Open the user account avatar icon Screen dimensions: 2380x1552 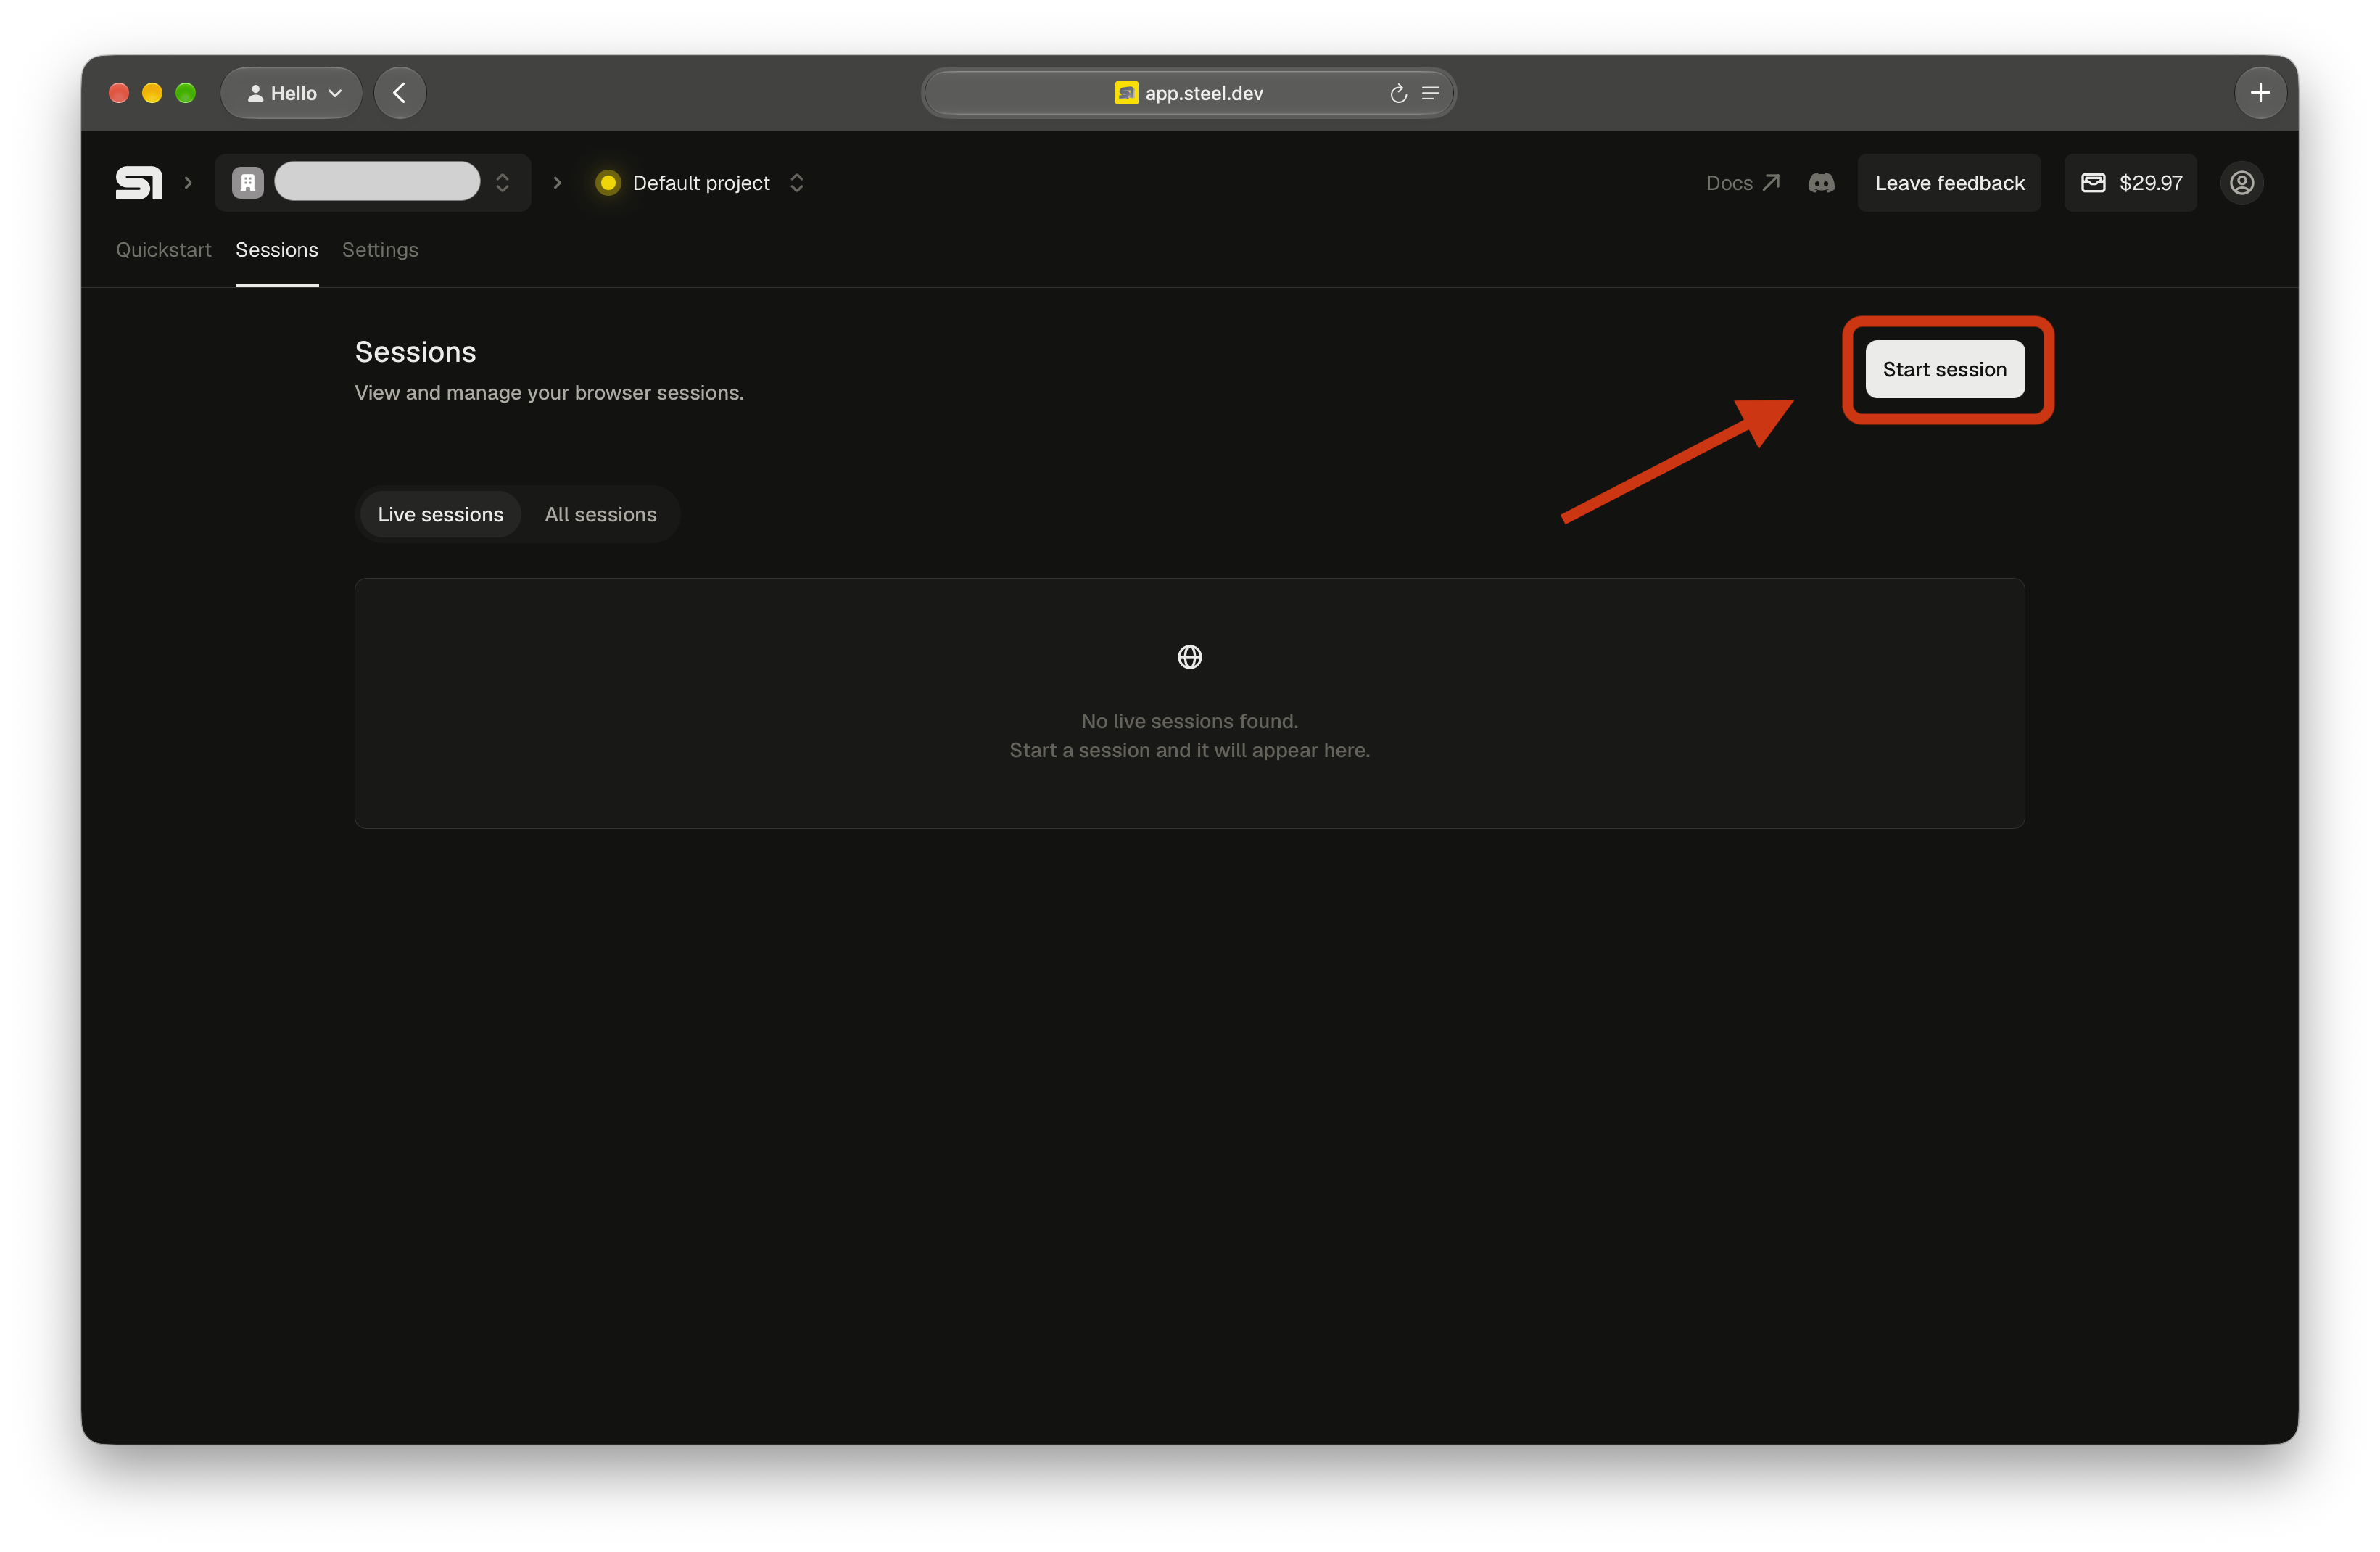click(2242, 183)
